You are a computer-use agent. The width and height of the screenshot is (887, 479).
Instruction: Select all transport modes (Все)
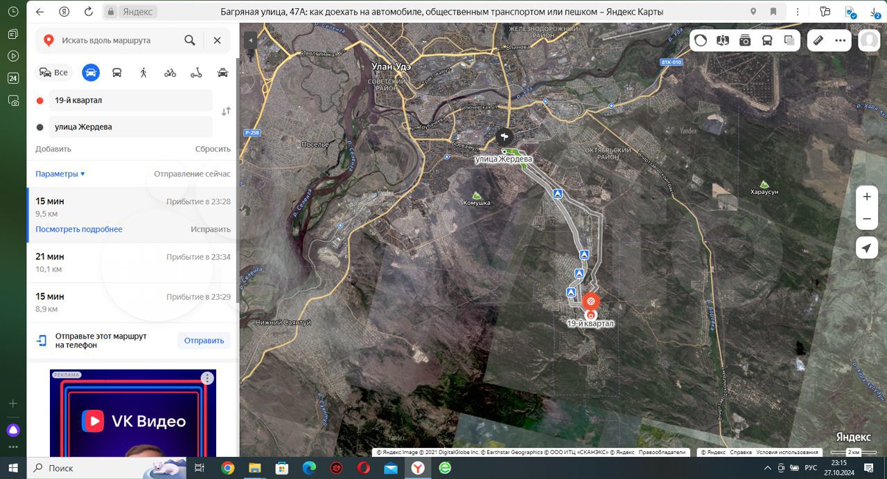pyautogui.click(x=54, y=72)
